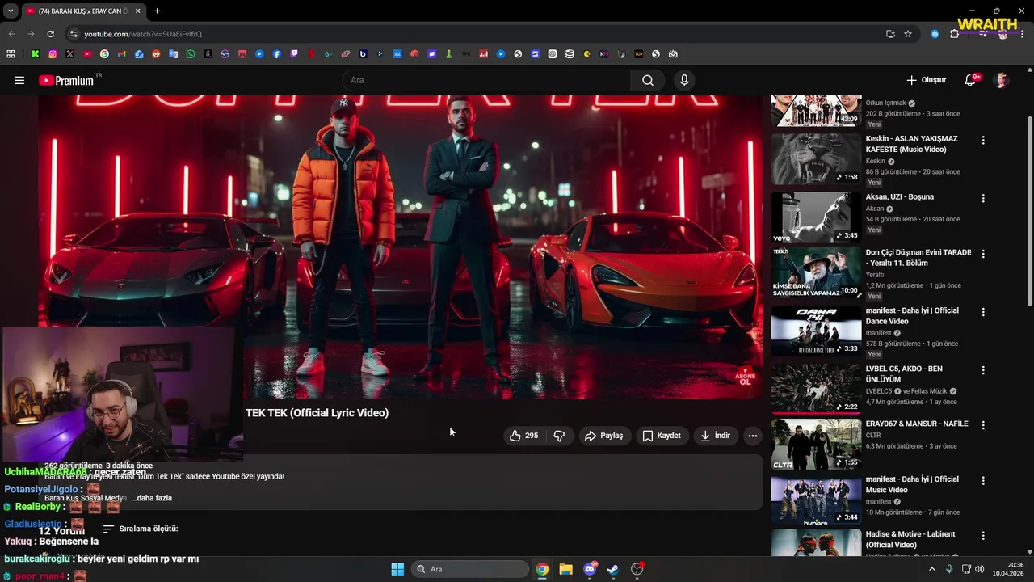1034x582 pixels.
Task: Open options for Hadise & Motive - Labirent video
Action: [983, 535]
